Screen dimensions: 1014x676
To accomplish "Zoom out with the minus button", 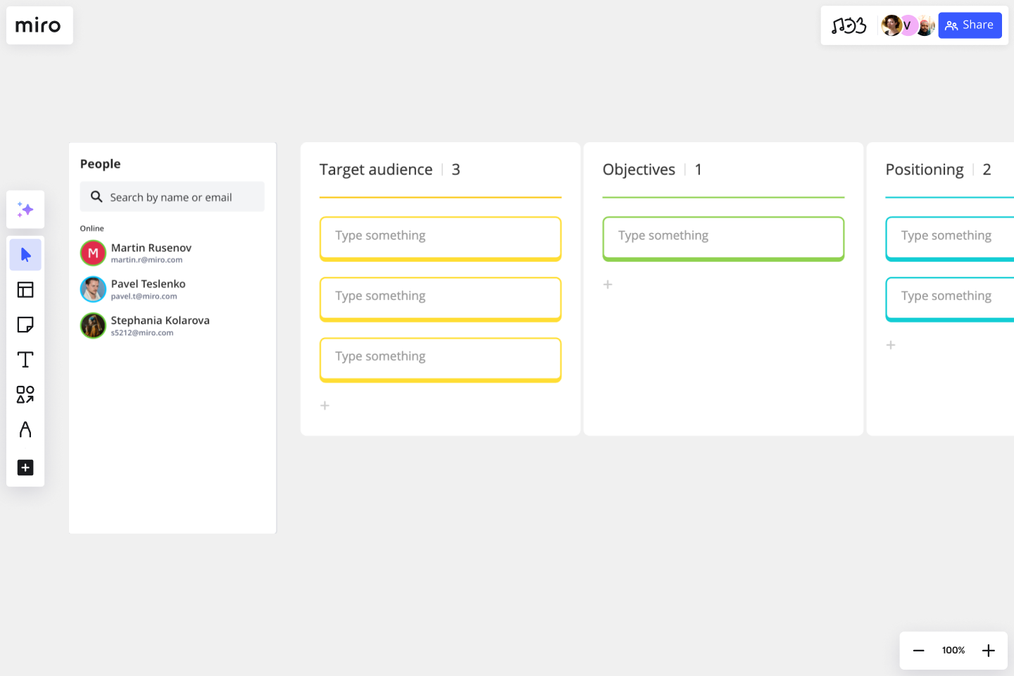I will coord(918,651).
